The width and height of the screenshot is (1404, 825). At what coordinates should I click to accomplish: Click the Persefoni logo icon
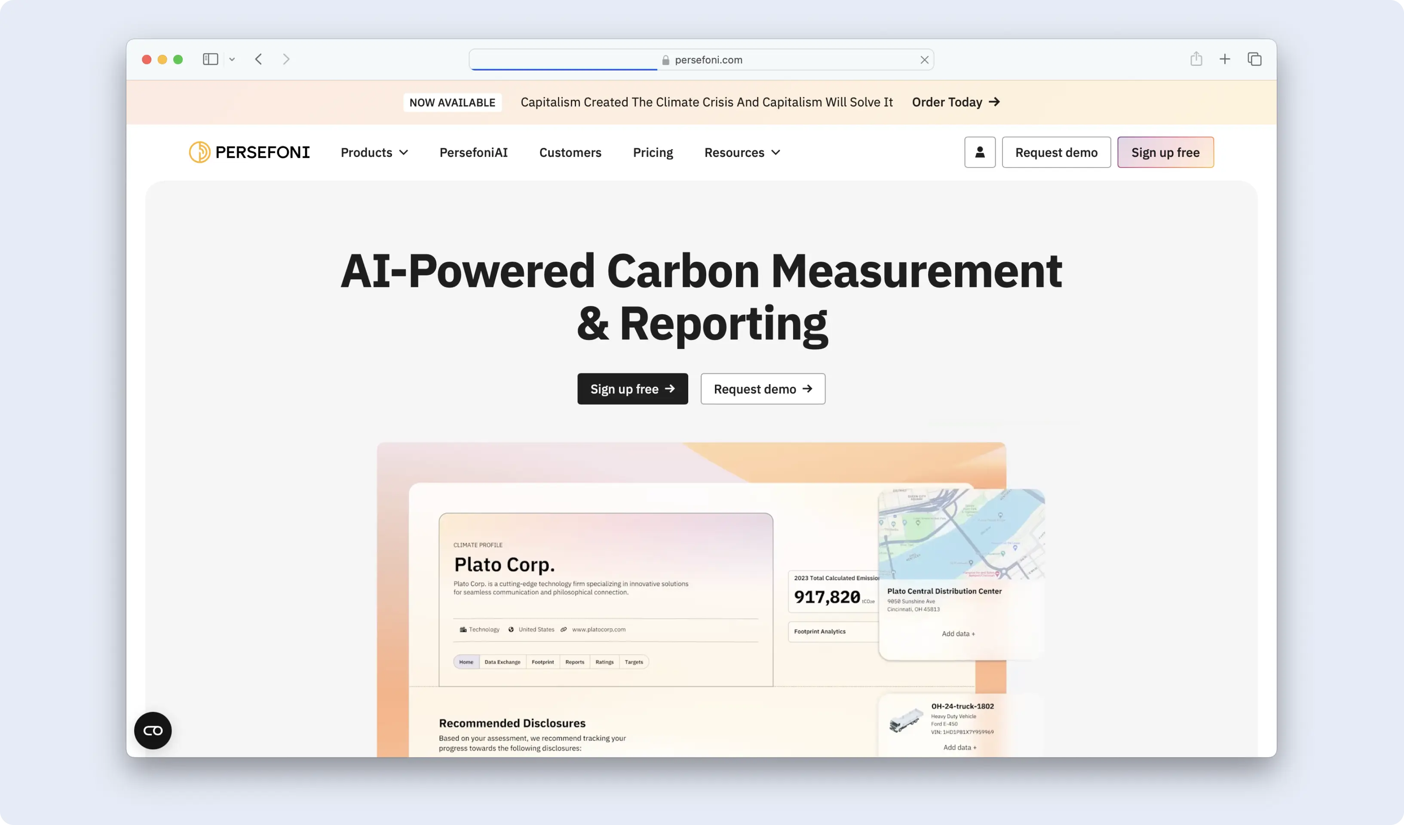coord(199,152)
